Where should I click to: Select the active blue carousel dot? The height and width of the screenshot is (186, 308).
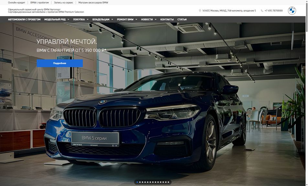137,182
